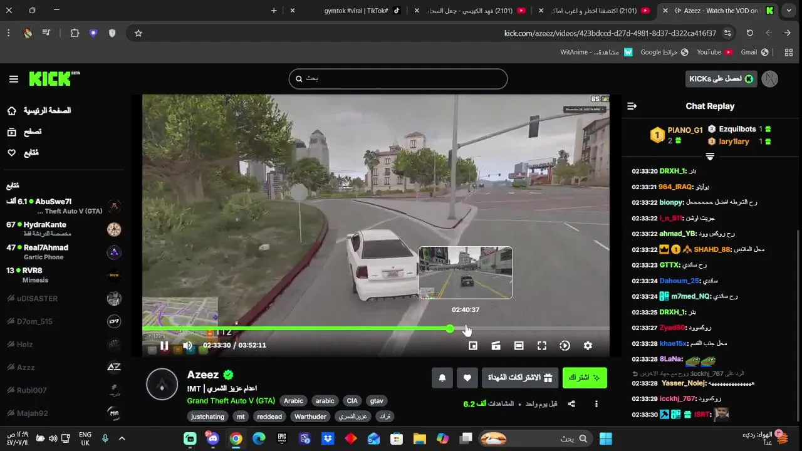Click the green Subscribe button
This screenshot has height=451, width=802.
tap(585, 378)
